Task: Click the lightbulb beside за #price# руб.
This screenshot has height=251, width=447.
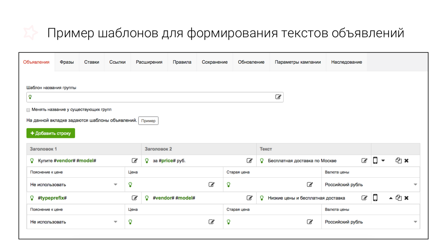Action: [147, 161]
